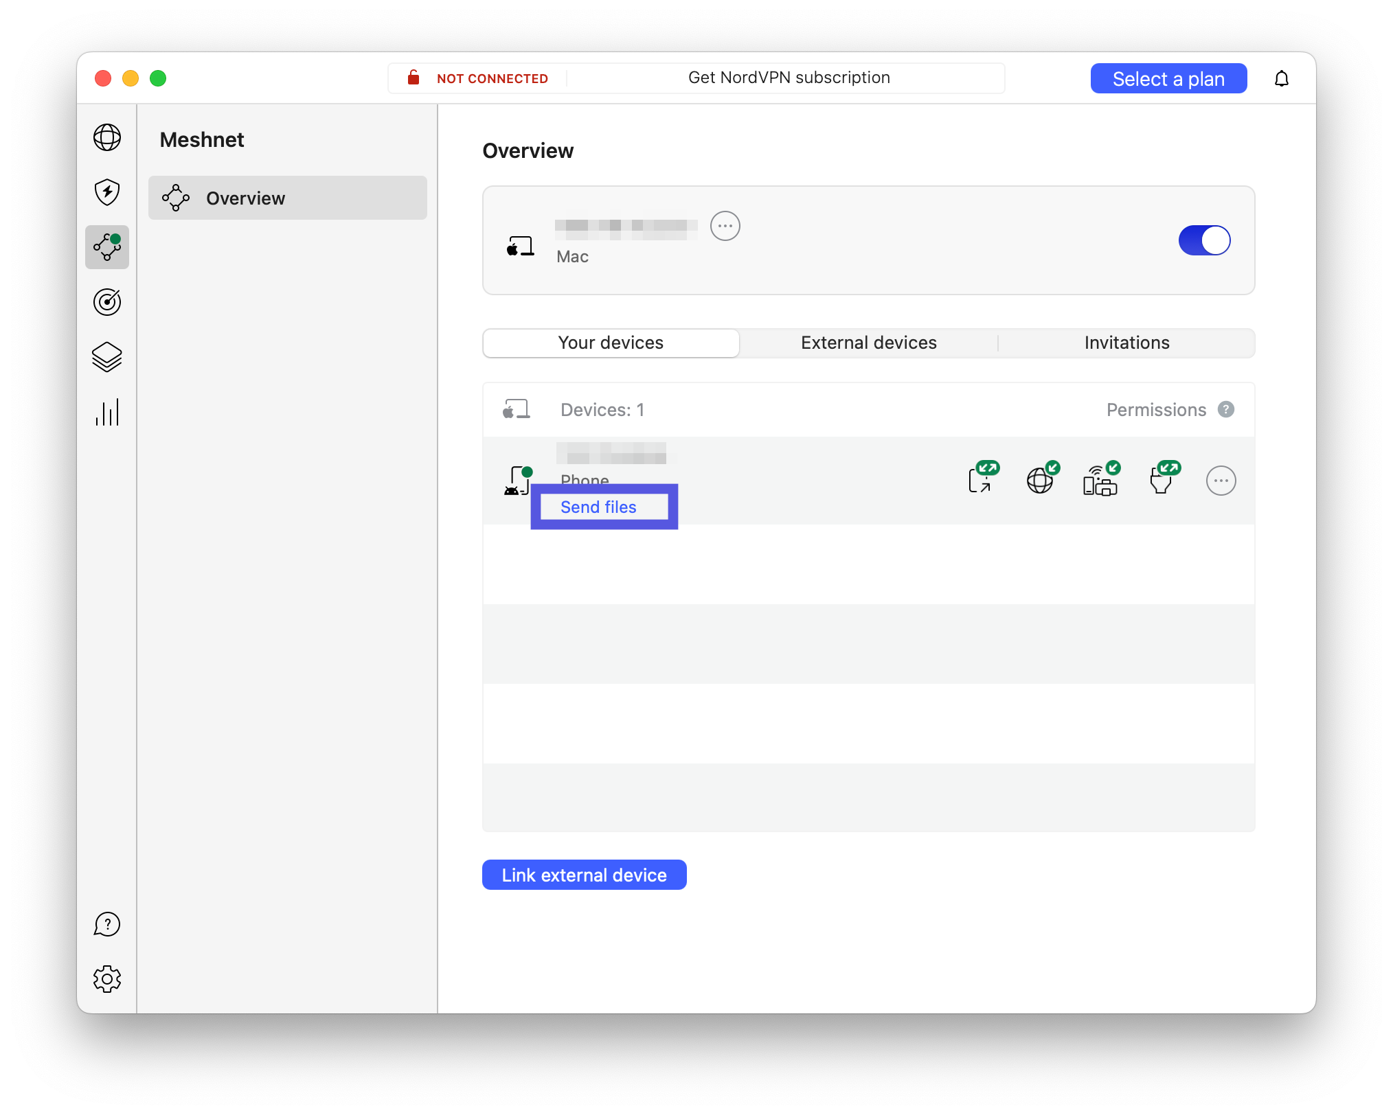The width and height of the screenshot is (1393, 1115).
Task: Click the blurred Phone device name
Action: click(x=611, y=453)
